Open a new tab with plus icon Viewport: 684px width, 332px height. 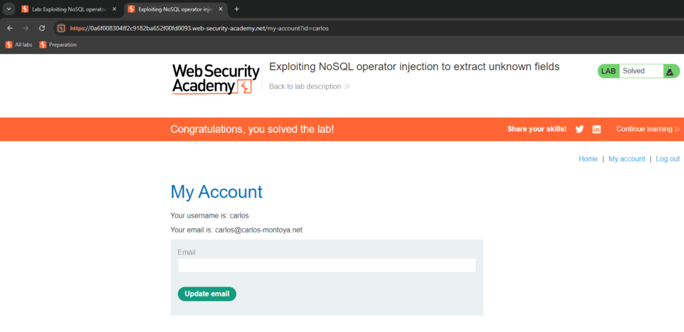click(236, 9)
